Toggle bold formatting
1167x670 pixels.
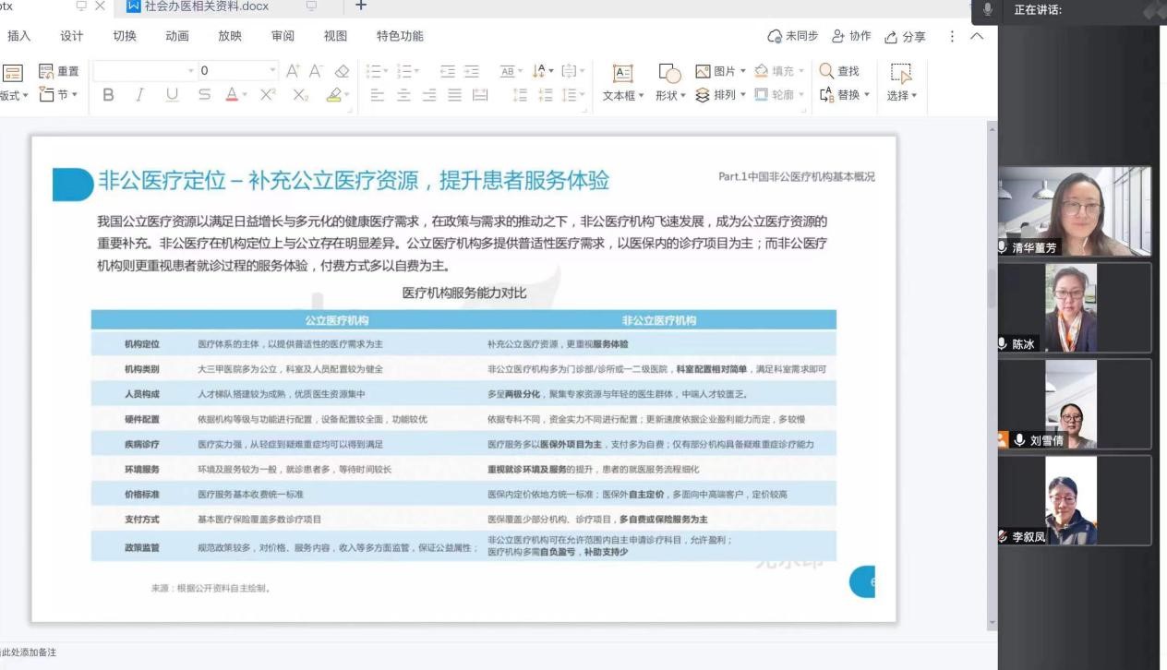(108, 95)
